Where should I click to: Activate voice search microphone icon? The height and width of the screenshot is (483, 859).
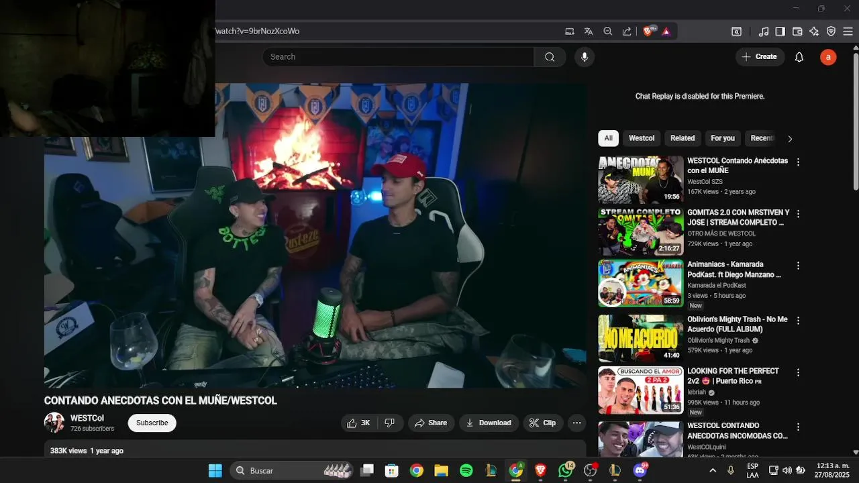click(x=585, y=57)
